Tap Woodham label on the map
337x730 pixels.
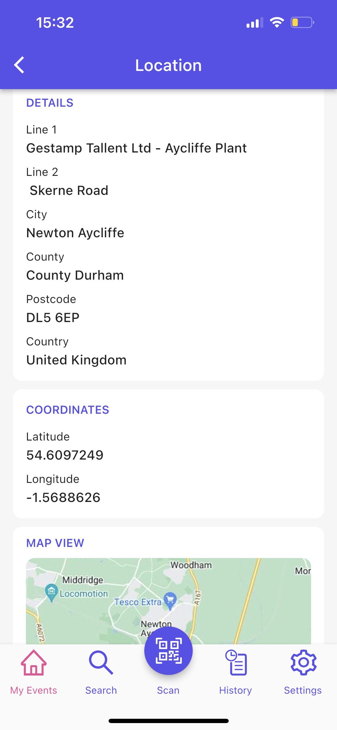[x=191, y=565]
